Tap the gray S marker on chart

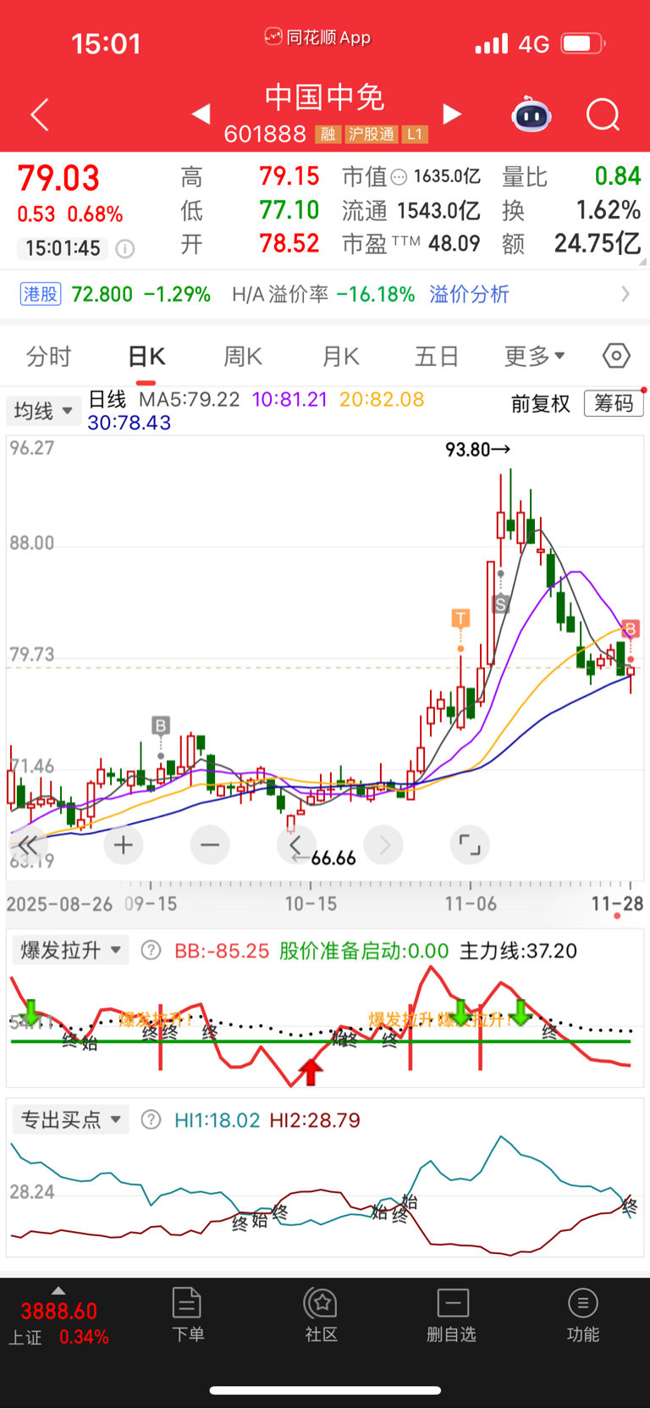pos(500,604)
